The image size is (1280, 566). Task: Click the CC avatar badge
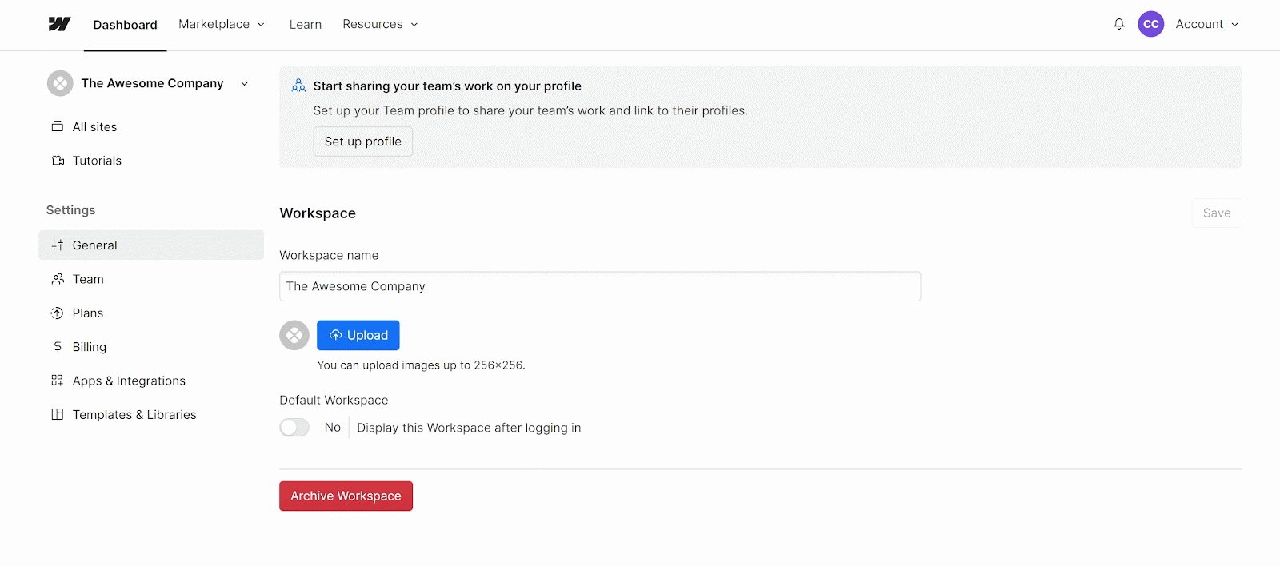click(1150, 24)
